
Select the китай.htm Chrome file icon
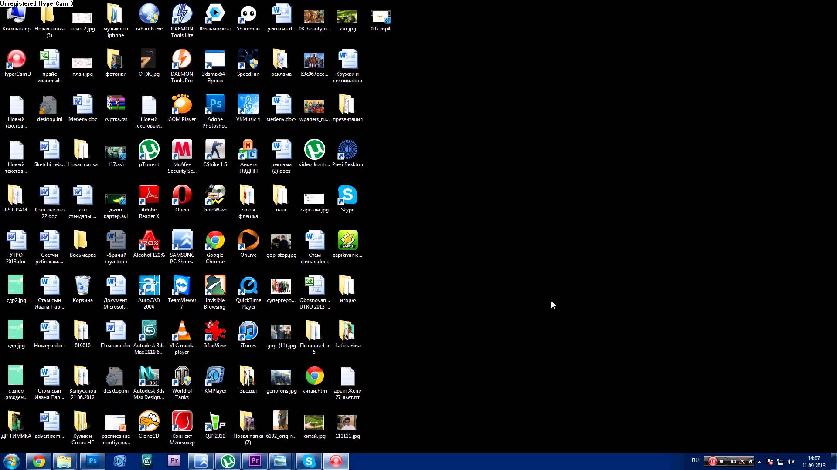pyautogui.click(x=314, y=379)
